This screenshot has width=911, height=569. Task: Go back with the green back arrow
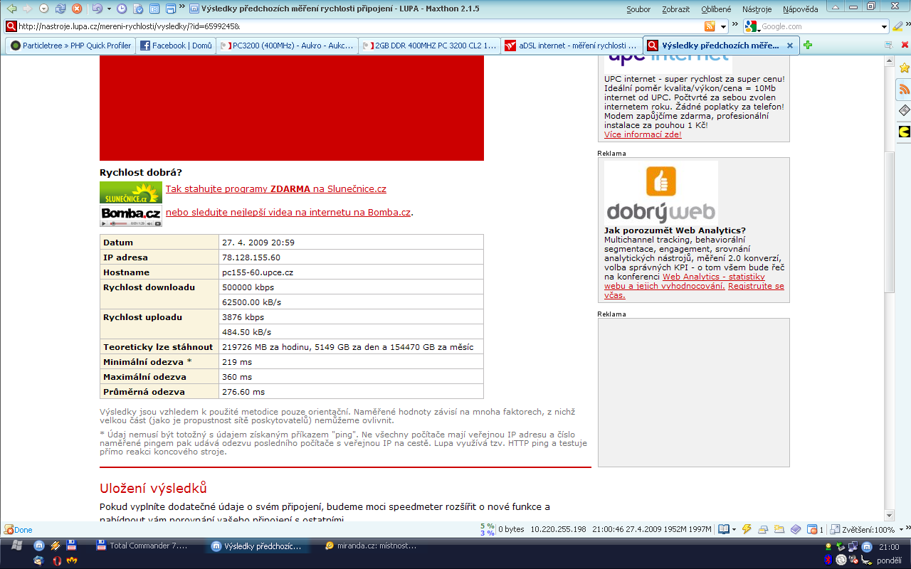(11, 9)
